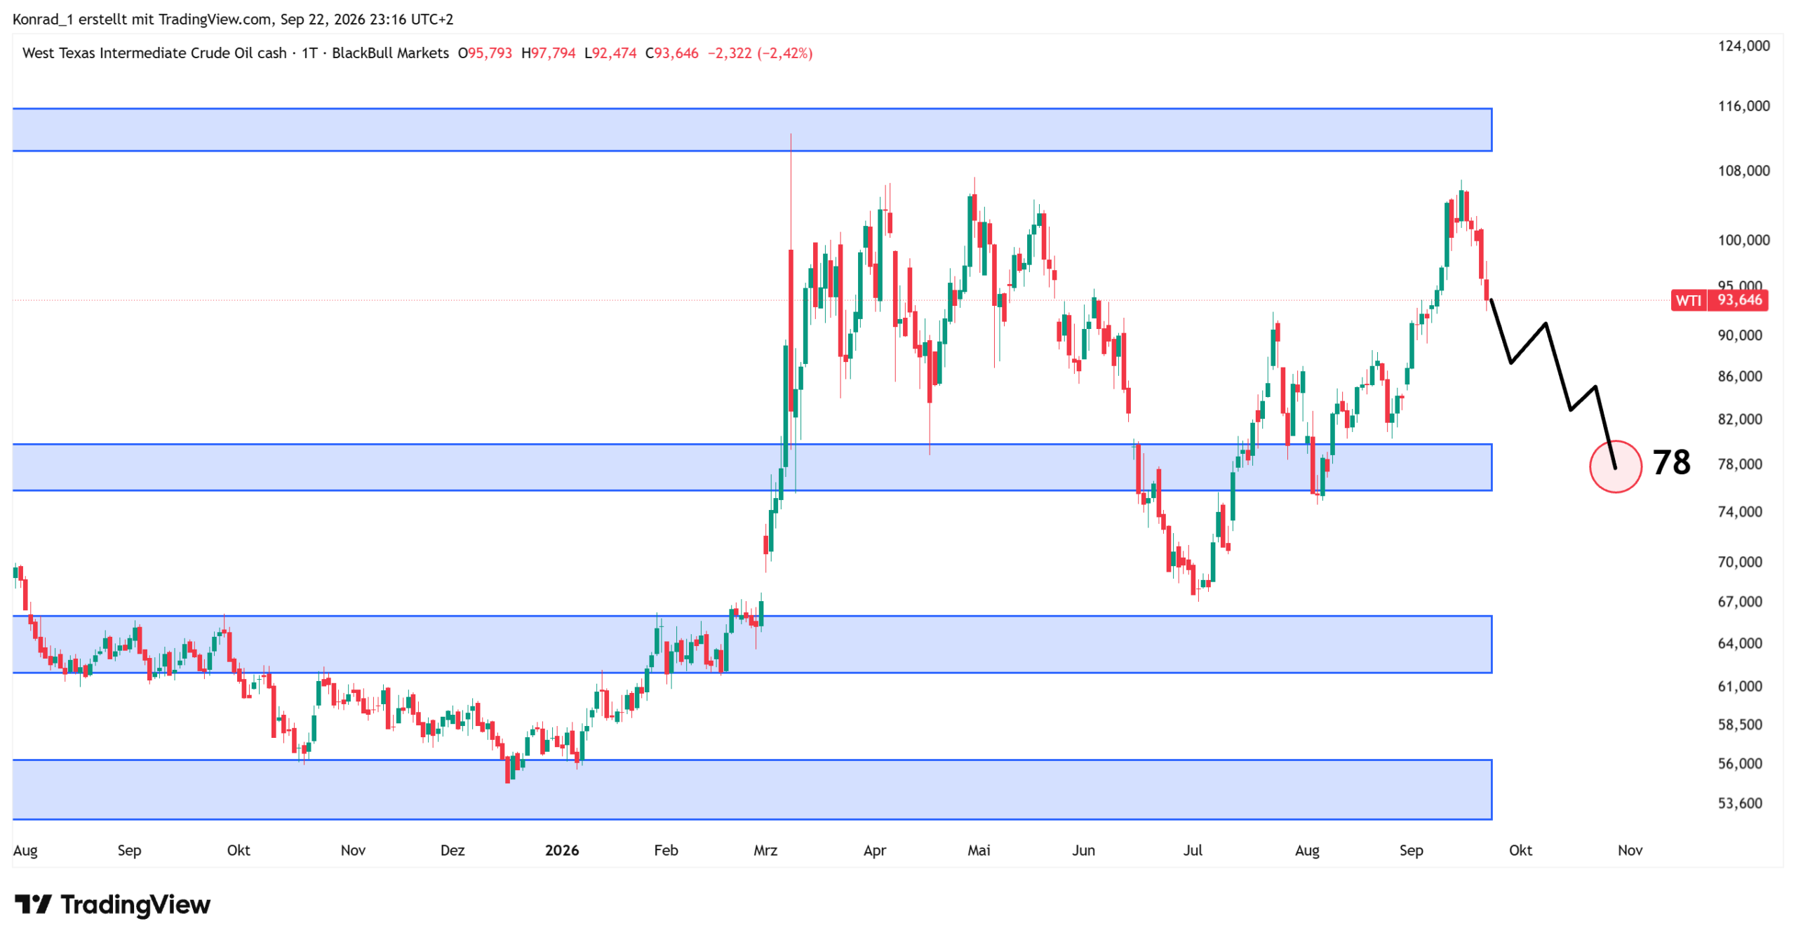Click the bold 78 price target annotation

click(x=1671, y=462)
